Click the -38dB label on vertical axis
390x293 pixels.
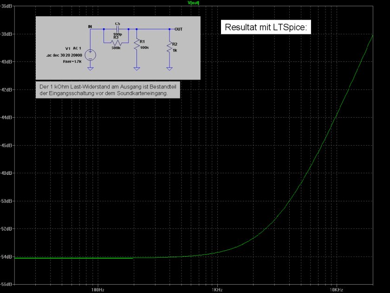(x=6, y=34)
